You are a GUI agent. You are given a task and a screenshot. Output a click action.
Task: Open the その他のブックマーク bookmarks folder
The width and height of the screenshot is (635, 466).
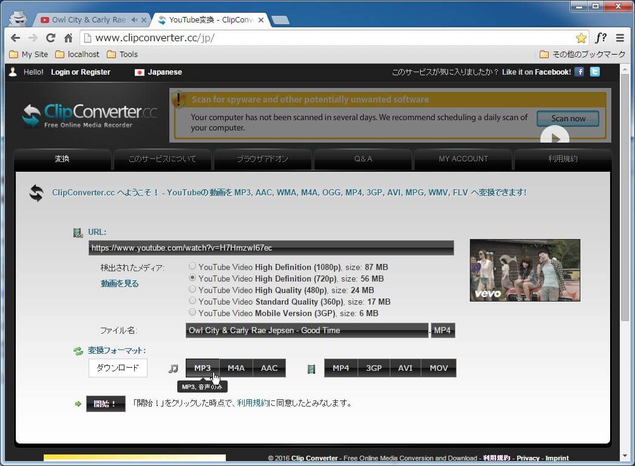(582, 55)
